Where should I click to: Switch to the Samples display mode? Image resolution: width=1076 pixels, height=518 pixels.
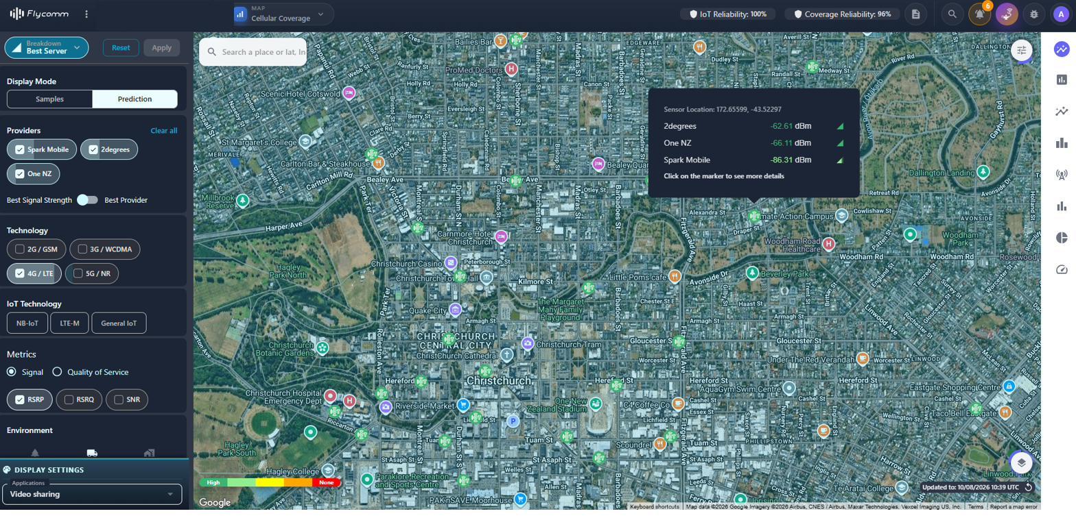49,99
